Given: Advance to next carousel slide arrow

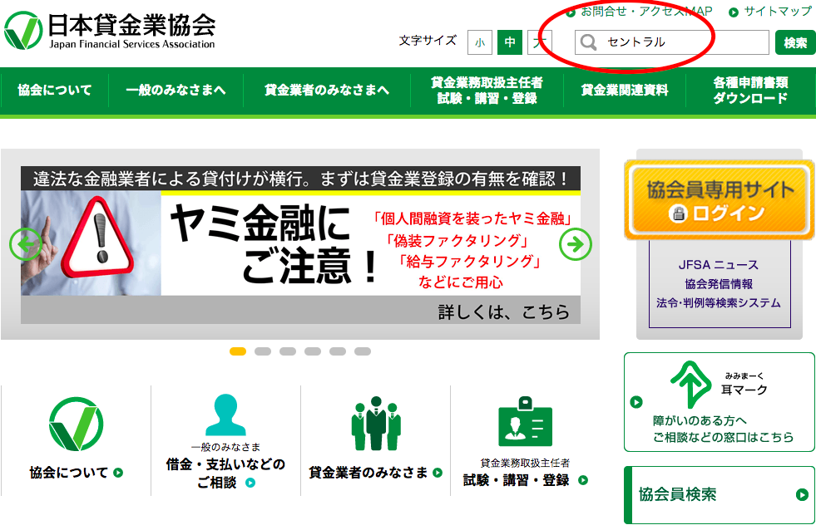Looking at the screenshot, I should [575, 244].
